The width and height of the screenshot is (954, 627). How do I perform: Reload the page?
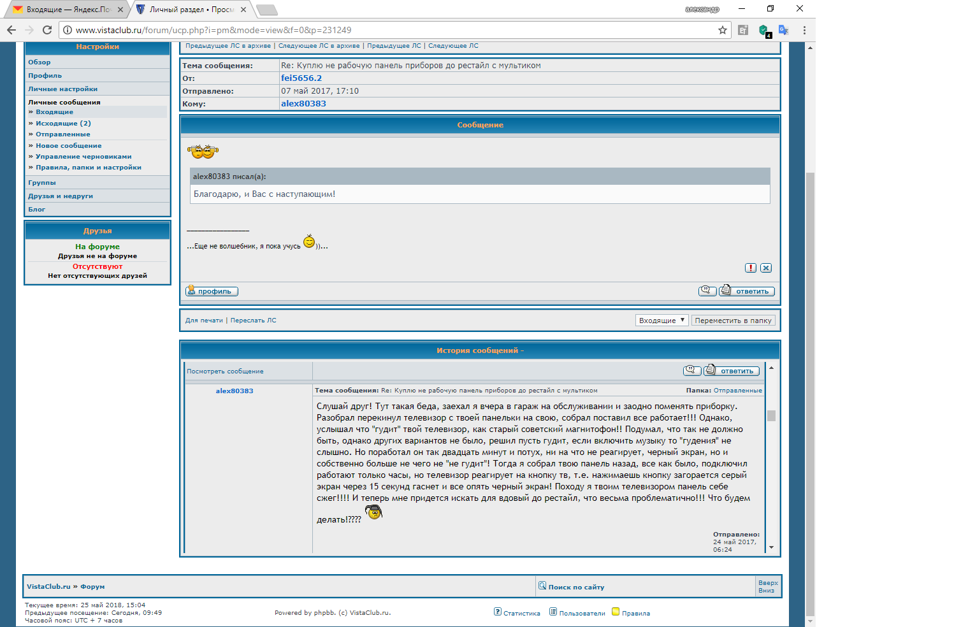point(47,30)
